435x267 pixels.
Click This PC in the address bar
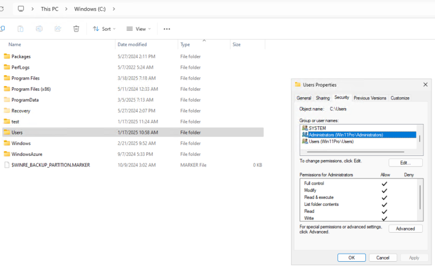coord(50,9)
